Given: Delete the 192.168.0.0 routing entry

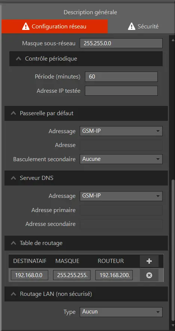Looking at the screenshot, I should (x=149, y=275).
